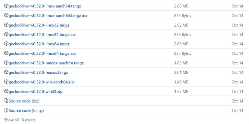This screenshot has width=249, height=124.
Task: Click package icon beside macos.tar.gz asset
Action: [x=6, y=72]
